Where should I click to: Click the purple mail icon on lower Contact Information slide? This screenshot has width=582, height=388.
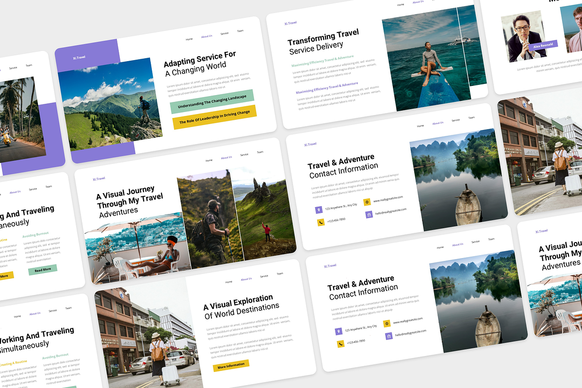[389, 336]
